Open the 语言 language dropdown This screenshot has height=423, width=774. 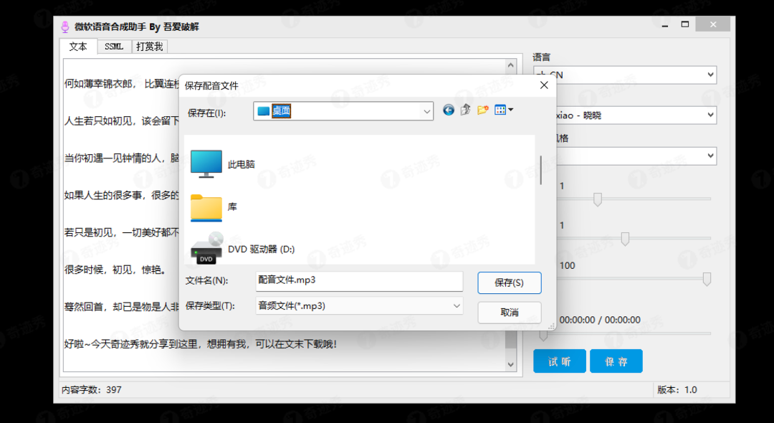(625, 75)
